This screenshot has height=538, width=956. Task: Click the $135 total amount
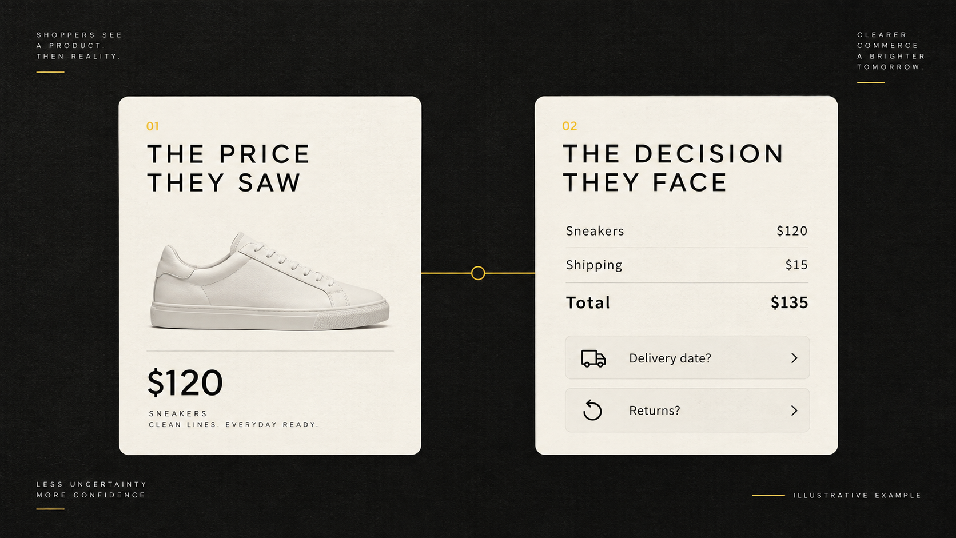(x=789, y=302)
